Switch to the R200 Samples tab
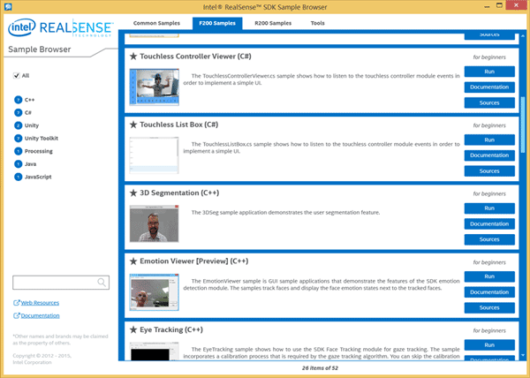Viewport: 530px width, 378px height. coord(273,23)
